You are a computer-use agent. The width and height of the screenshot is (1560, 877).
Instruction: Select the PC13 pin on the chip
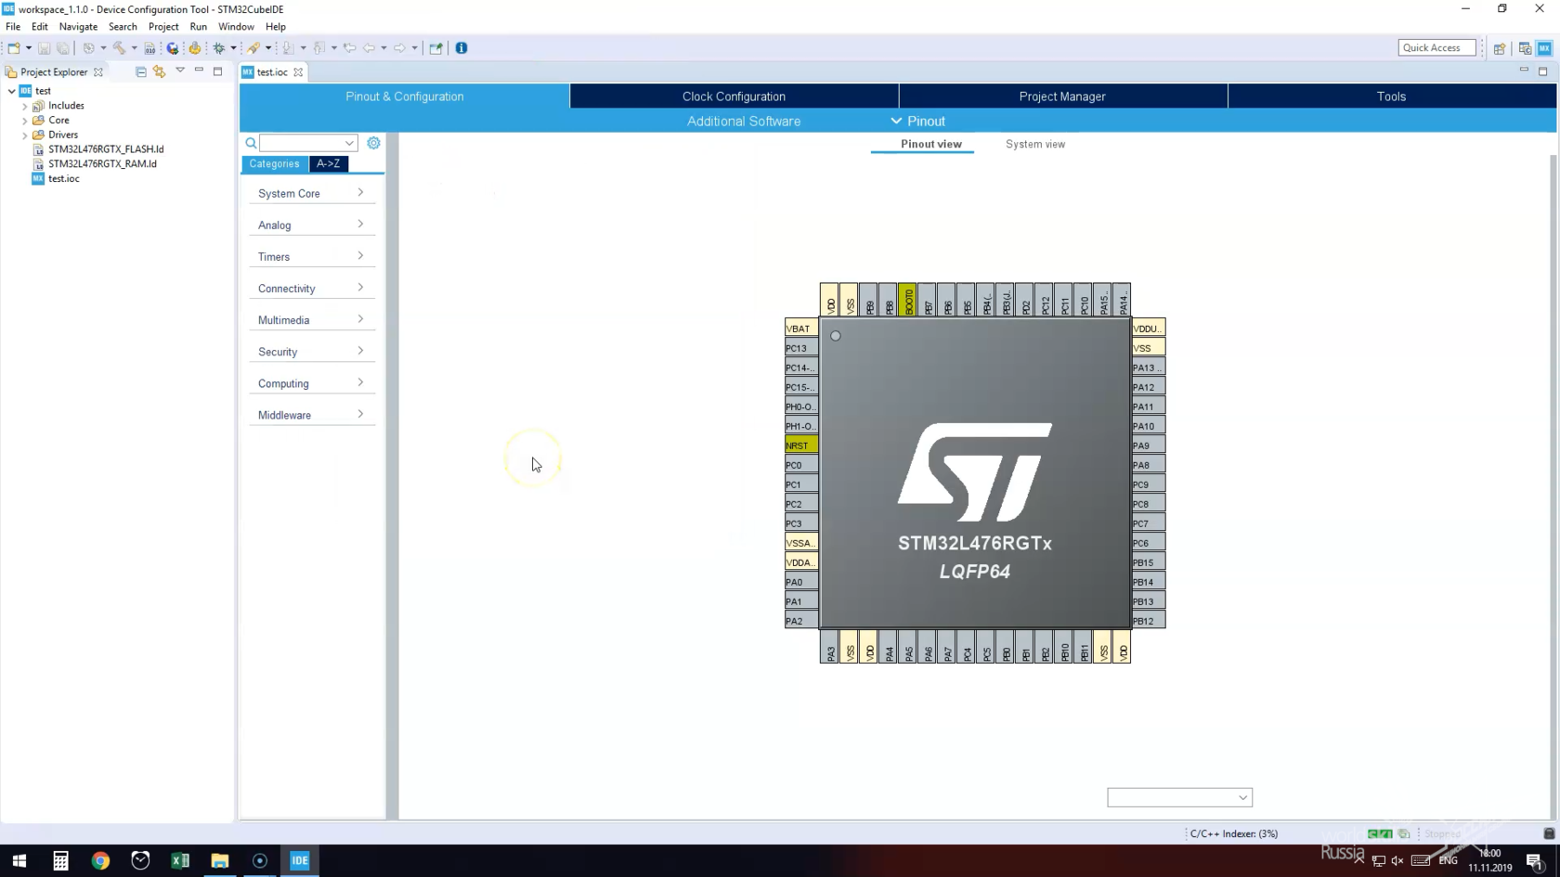[801, 348]
